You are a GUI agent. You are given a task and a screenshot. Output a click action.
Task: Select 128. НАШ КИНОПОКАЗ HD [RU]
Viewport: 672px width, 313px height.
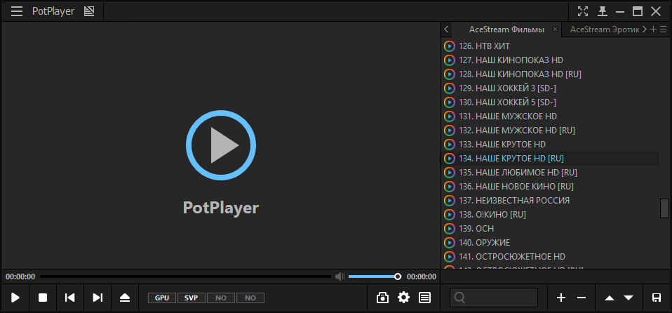[549, 74]
